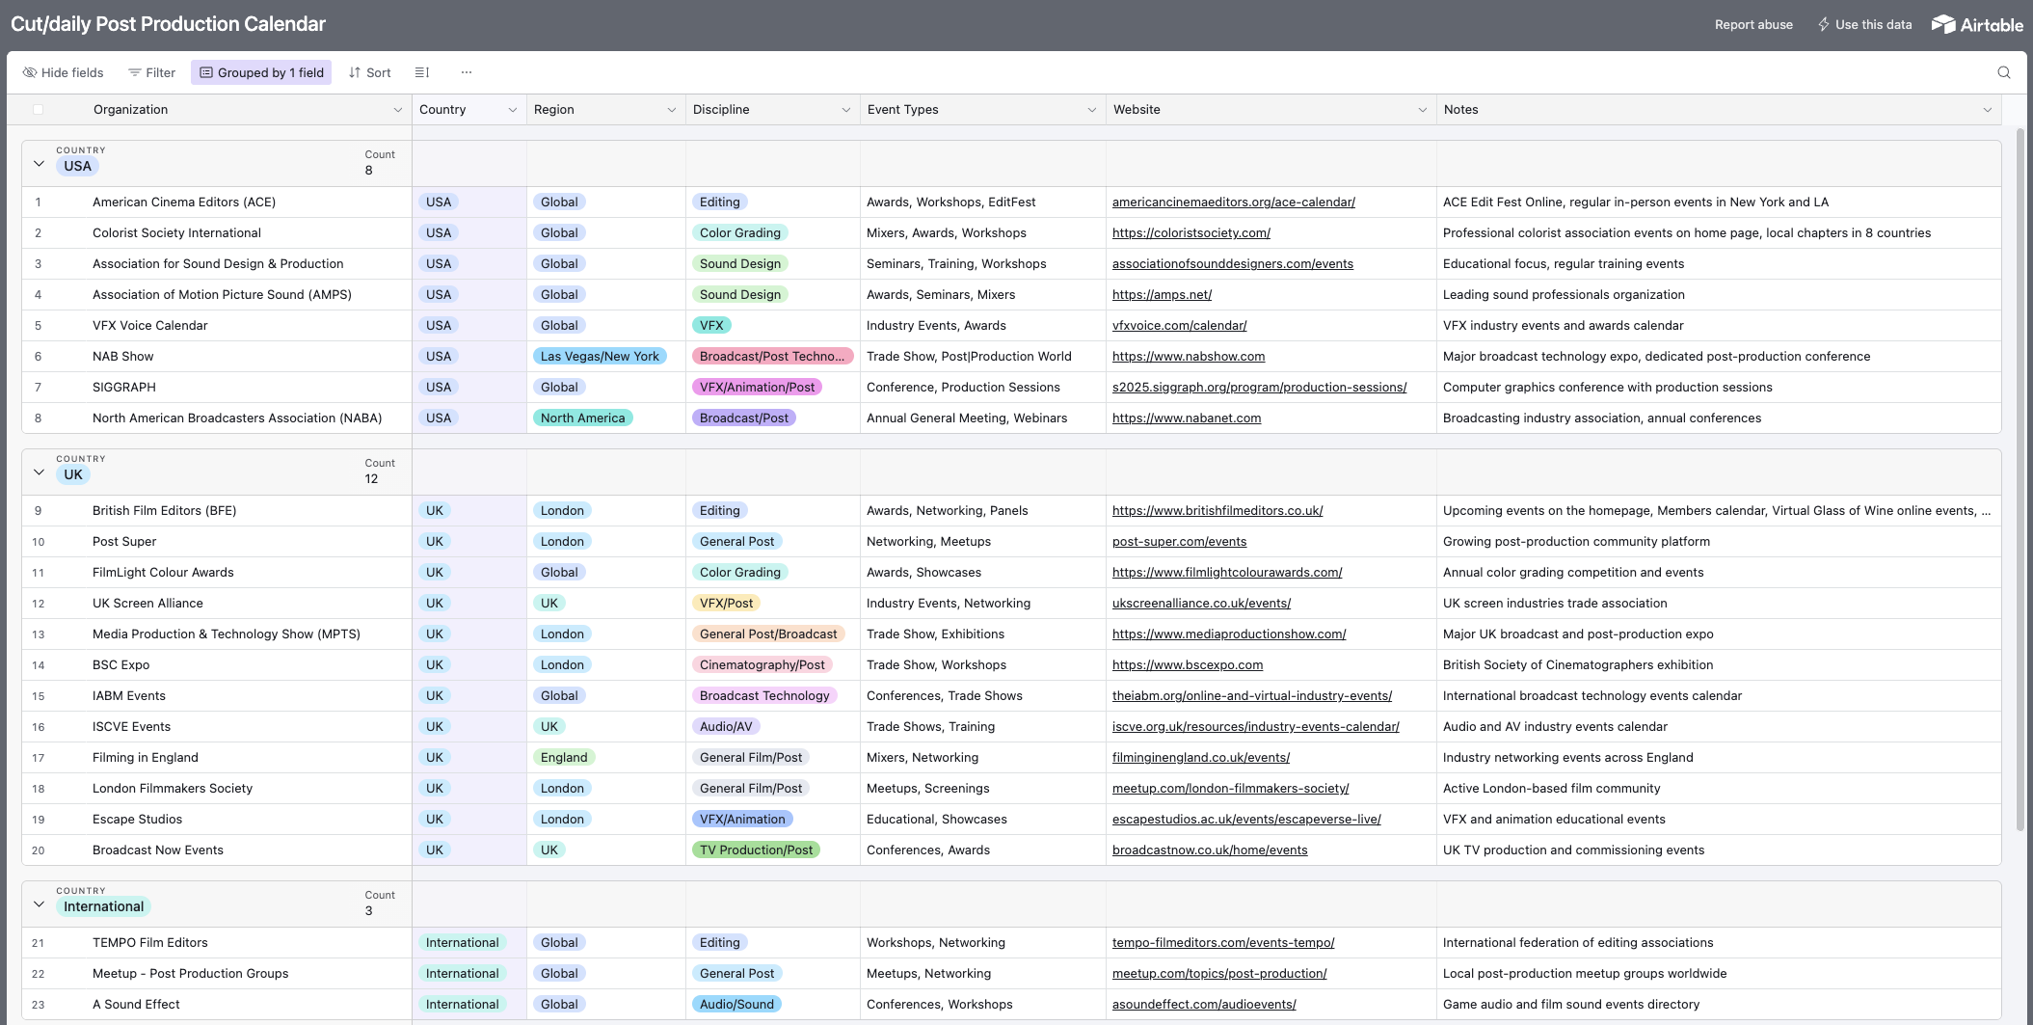Open the more options ellipsis menu
The image size is (2033, 1025).
click(467, 72)
